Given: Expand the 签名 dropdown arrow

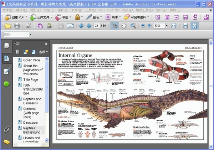Looking at the screenshot, I should click(x=101, y=17).
